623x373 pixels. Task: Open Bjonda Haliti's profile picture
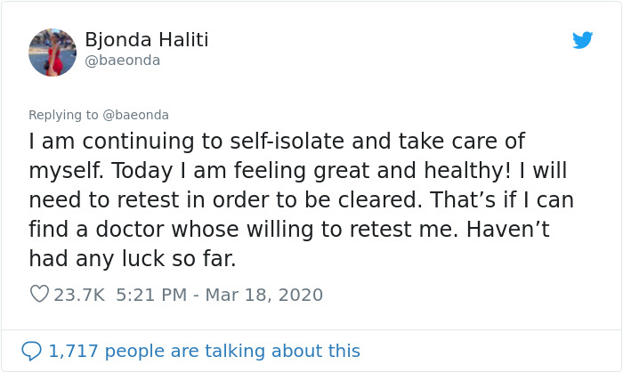point(53,53)
